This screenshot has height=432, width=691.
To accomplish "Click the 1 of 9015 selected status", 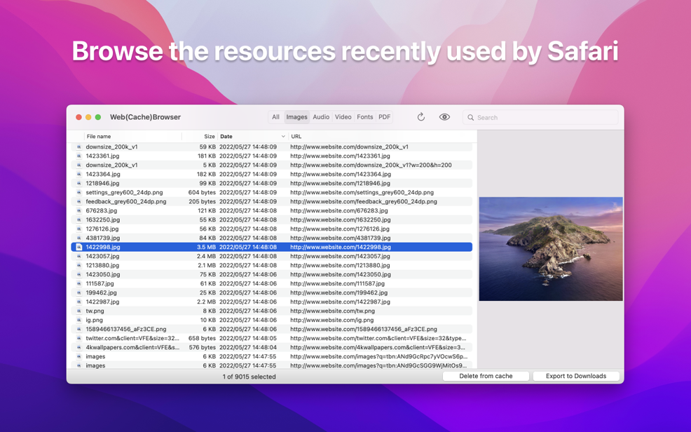I will click(249, 377).
